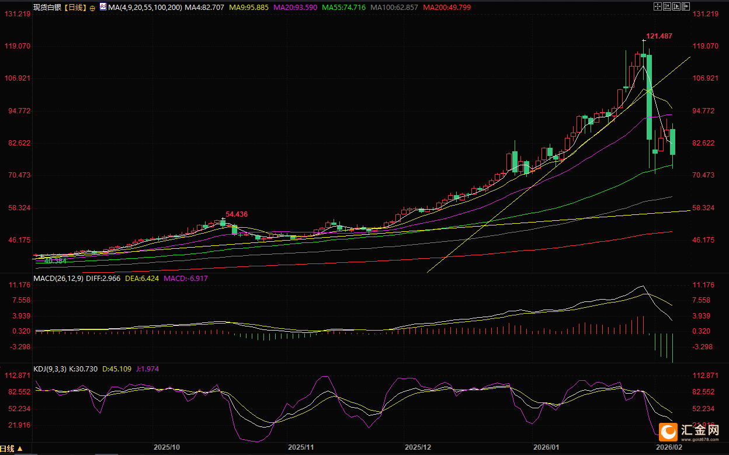The image size is (729, 455).
Task: Click the 54.436 local high price label
Action: click(238, 214)
